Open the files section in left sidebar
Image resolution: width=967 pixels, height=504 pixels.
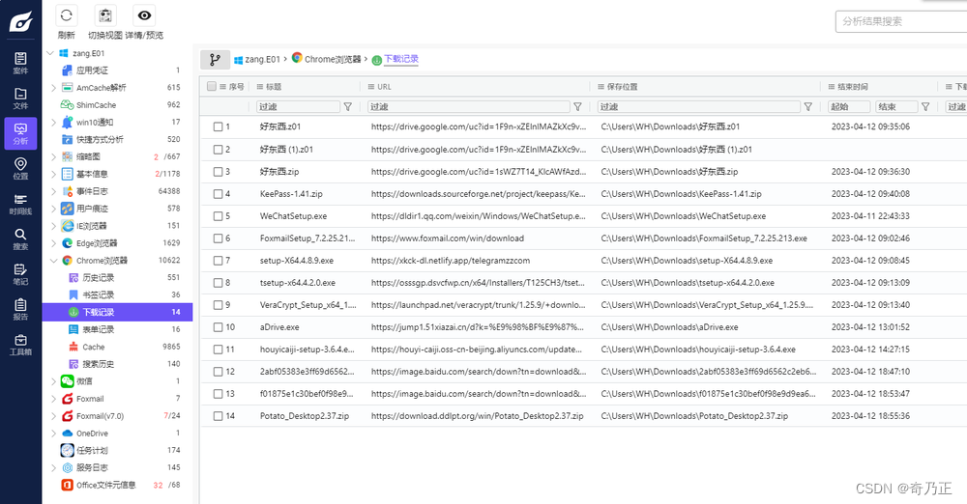[20, 98]
